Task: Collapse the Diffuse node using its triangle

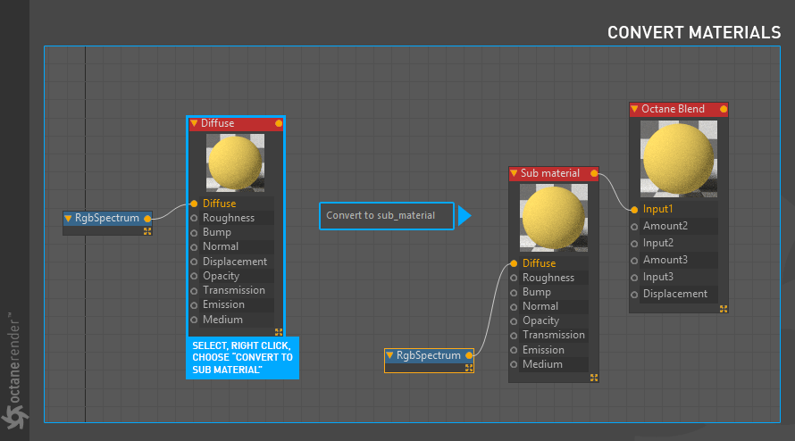Action: pos(194,123)
